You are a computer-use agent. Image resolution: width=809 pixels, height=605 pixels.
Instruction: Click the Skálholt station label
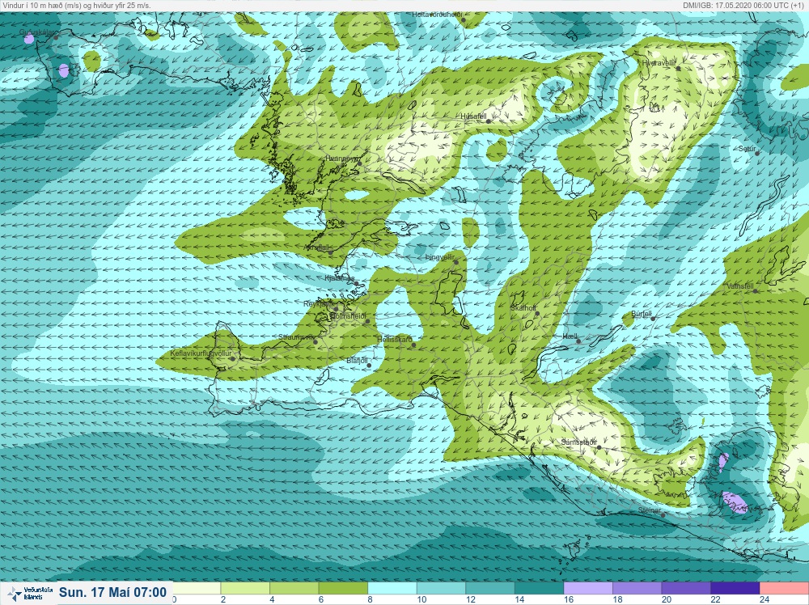(x=523, y=308)
